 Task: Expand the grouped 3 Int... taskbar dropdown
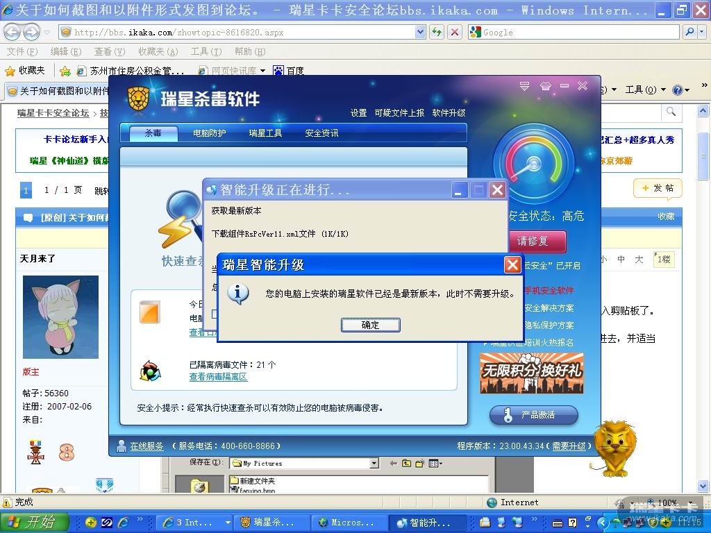click(228, 523)
